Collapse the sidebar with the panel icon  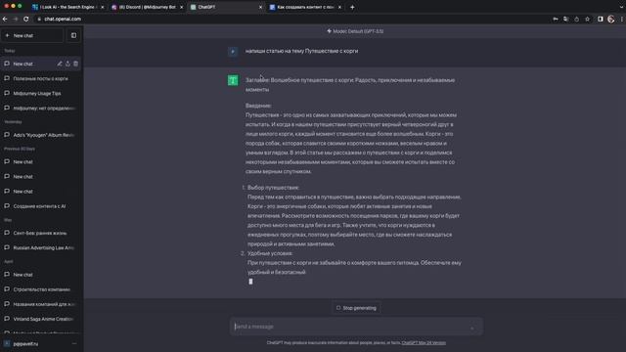(x=74, y=35)
